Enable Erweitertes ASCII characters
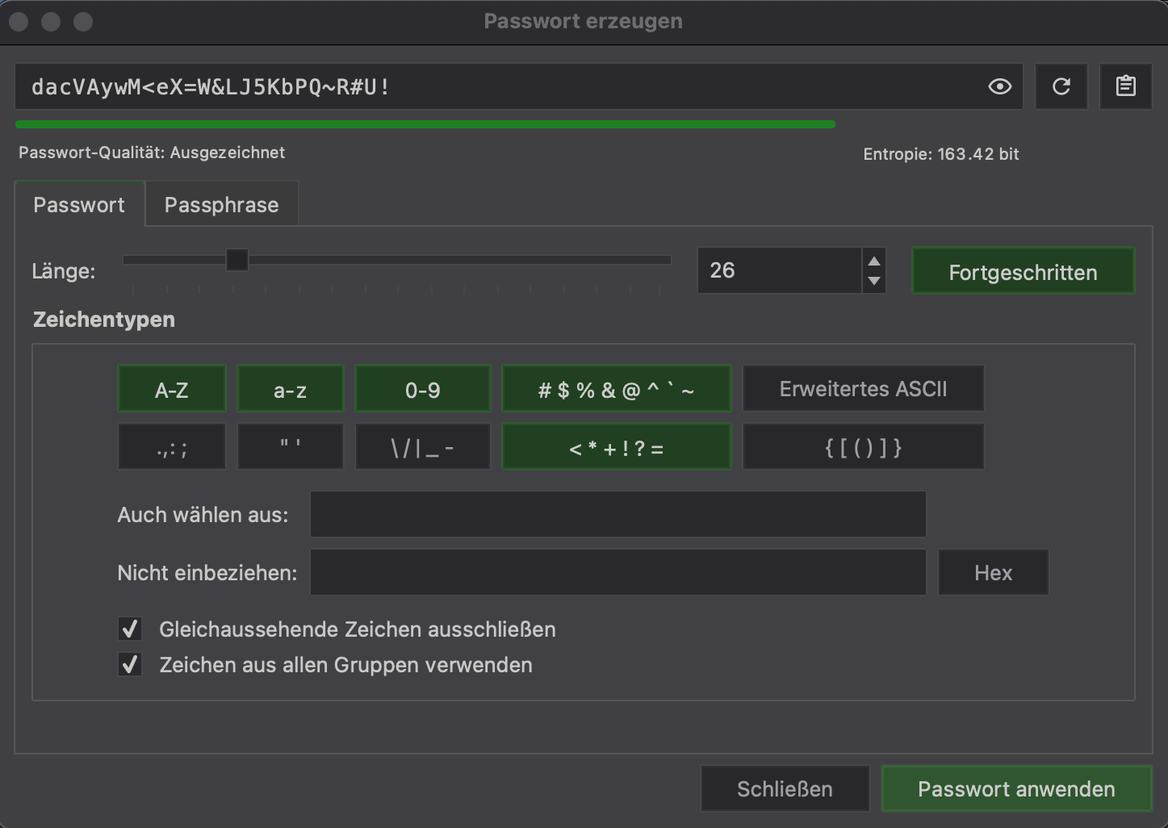Image resolution: width=1168 pixels, height=828 pixels. [863, 388]
